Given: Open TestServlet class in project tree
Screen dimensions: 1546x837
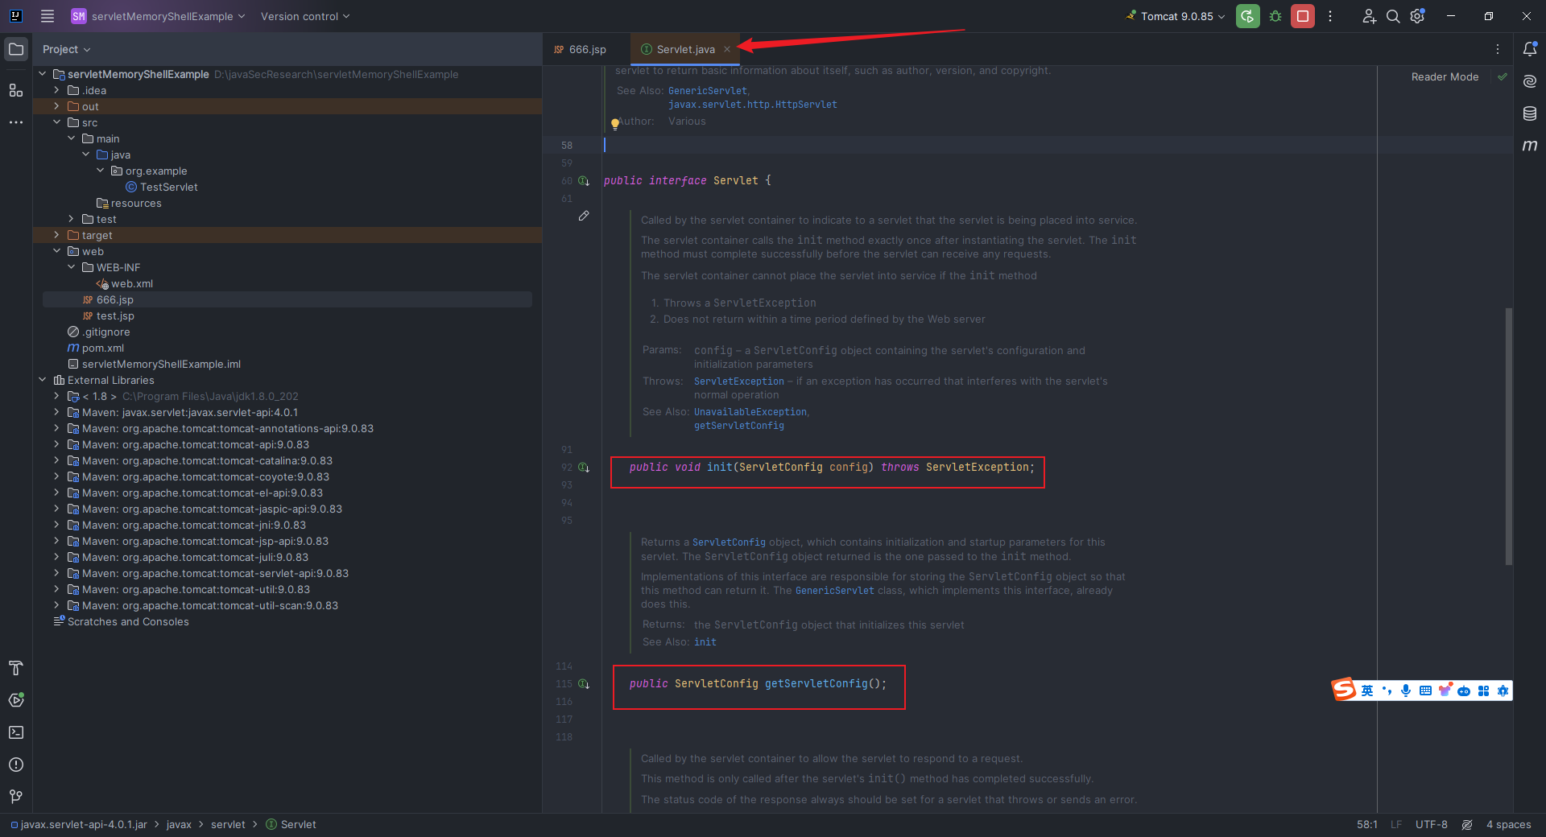Looking at the screenshot, I should tap(168, 187).
